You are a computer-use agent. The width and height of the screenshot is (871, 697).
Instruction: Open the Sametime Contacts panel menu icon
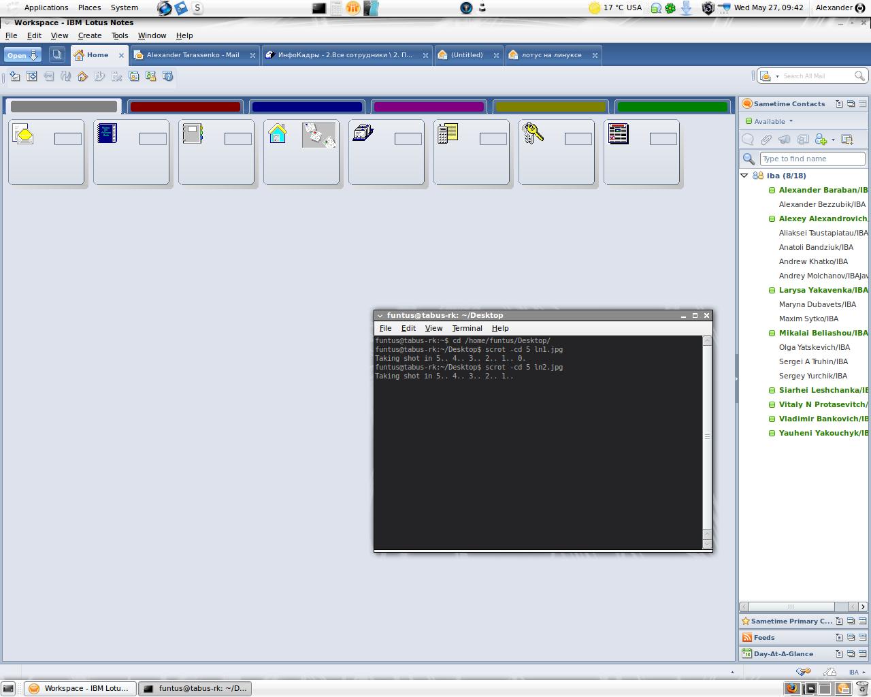click(x=839, y=104)
